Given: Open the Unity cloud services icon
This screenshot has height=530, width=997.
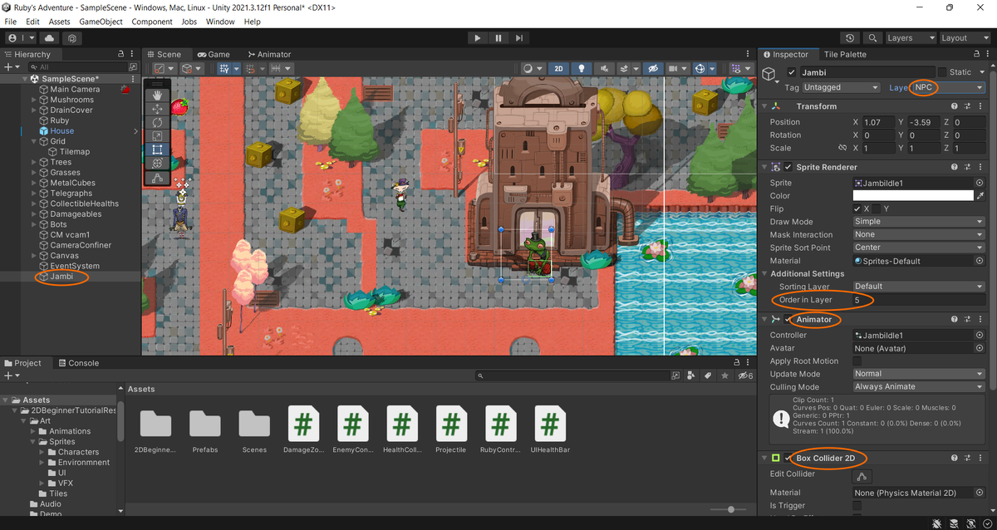Looking at the screenshot, I should pyautogui.click(x=49, y=38).
